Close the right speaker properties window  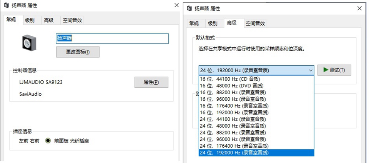click(359, 8)
